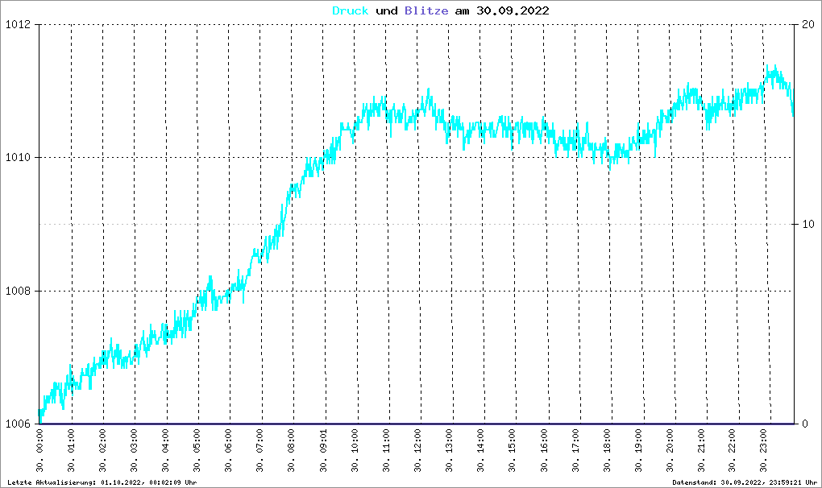Image resolution: width=822 pixels, height=488 pixels.
Task: Click the time label '30. 14:00'
Action: [481, 451]
